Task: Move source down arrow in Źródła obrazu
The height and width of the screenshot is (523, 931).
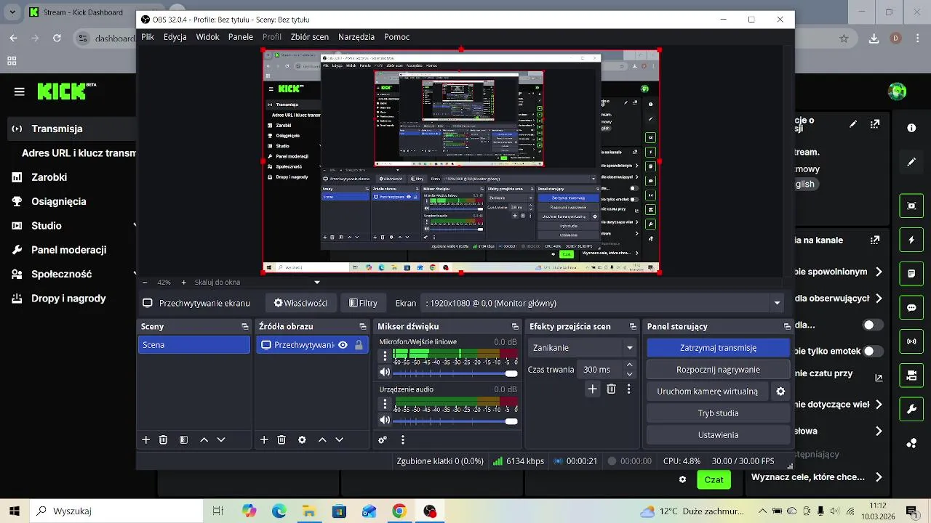Action: pyautogui.click(x=339, y=439)
